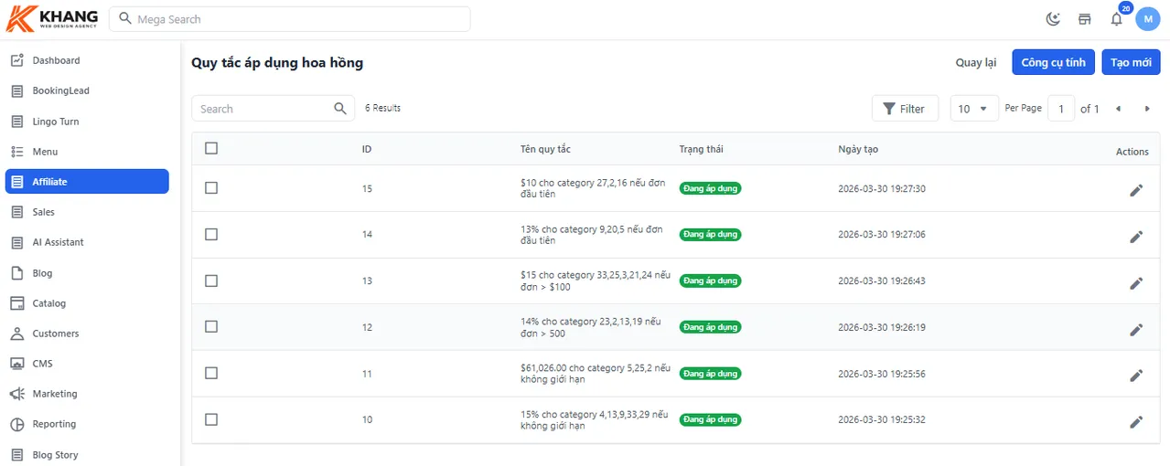Viewport: 1170px width, 466px height.
Task: Open the Sales sidebar menu label
Action: coord(44,212)
